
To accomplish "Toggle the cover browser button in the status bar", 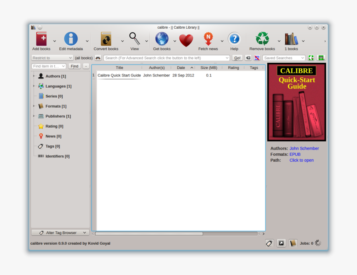I will pyautogui.click(x=281, y=243).
